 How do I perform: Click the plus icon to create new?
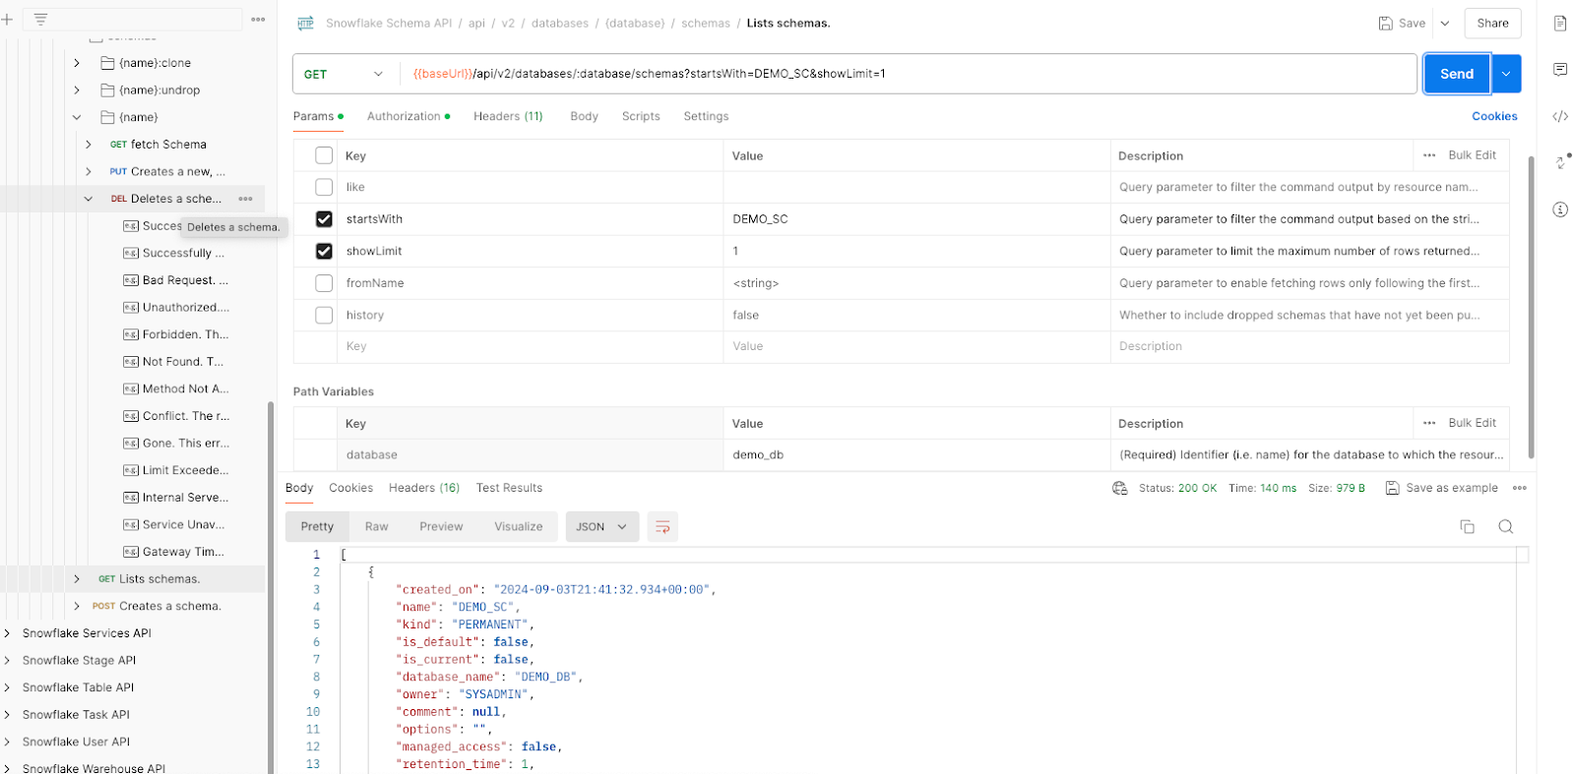coord(8,20)
